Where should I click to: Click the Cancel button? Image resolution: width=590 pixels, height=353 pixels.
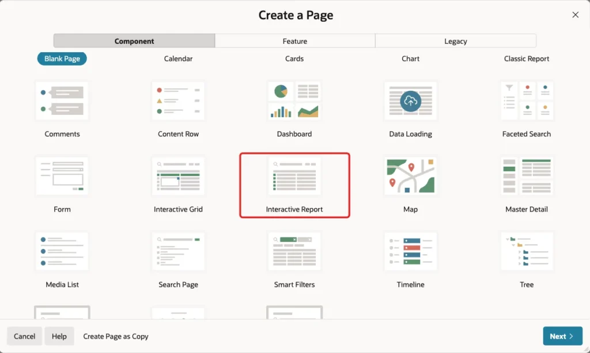pos(24,336)
